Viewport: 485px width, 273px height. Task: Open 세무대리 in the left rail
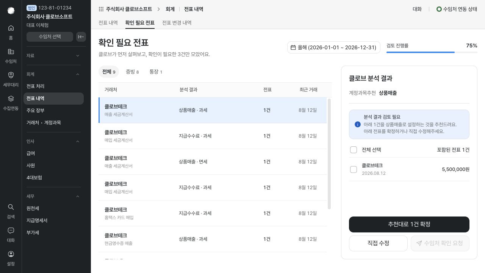11,79
